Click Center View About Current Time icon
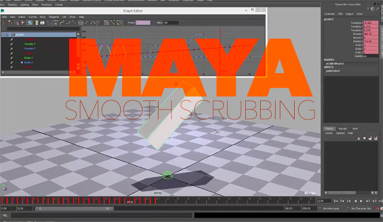The width and height of the screenshot is (383, 222). (x=43, y=23)
